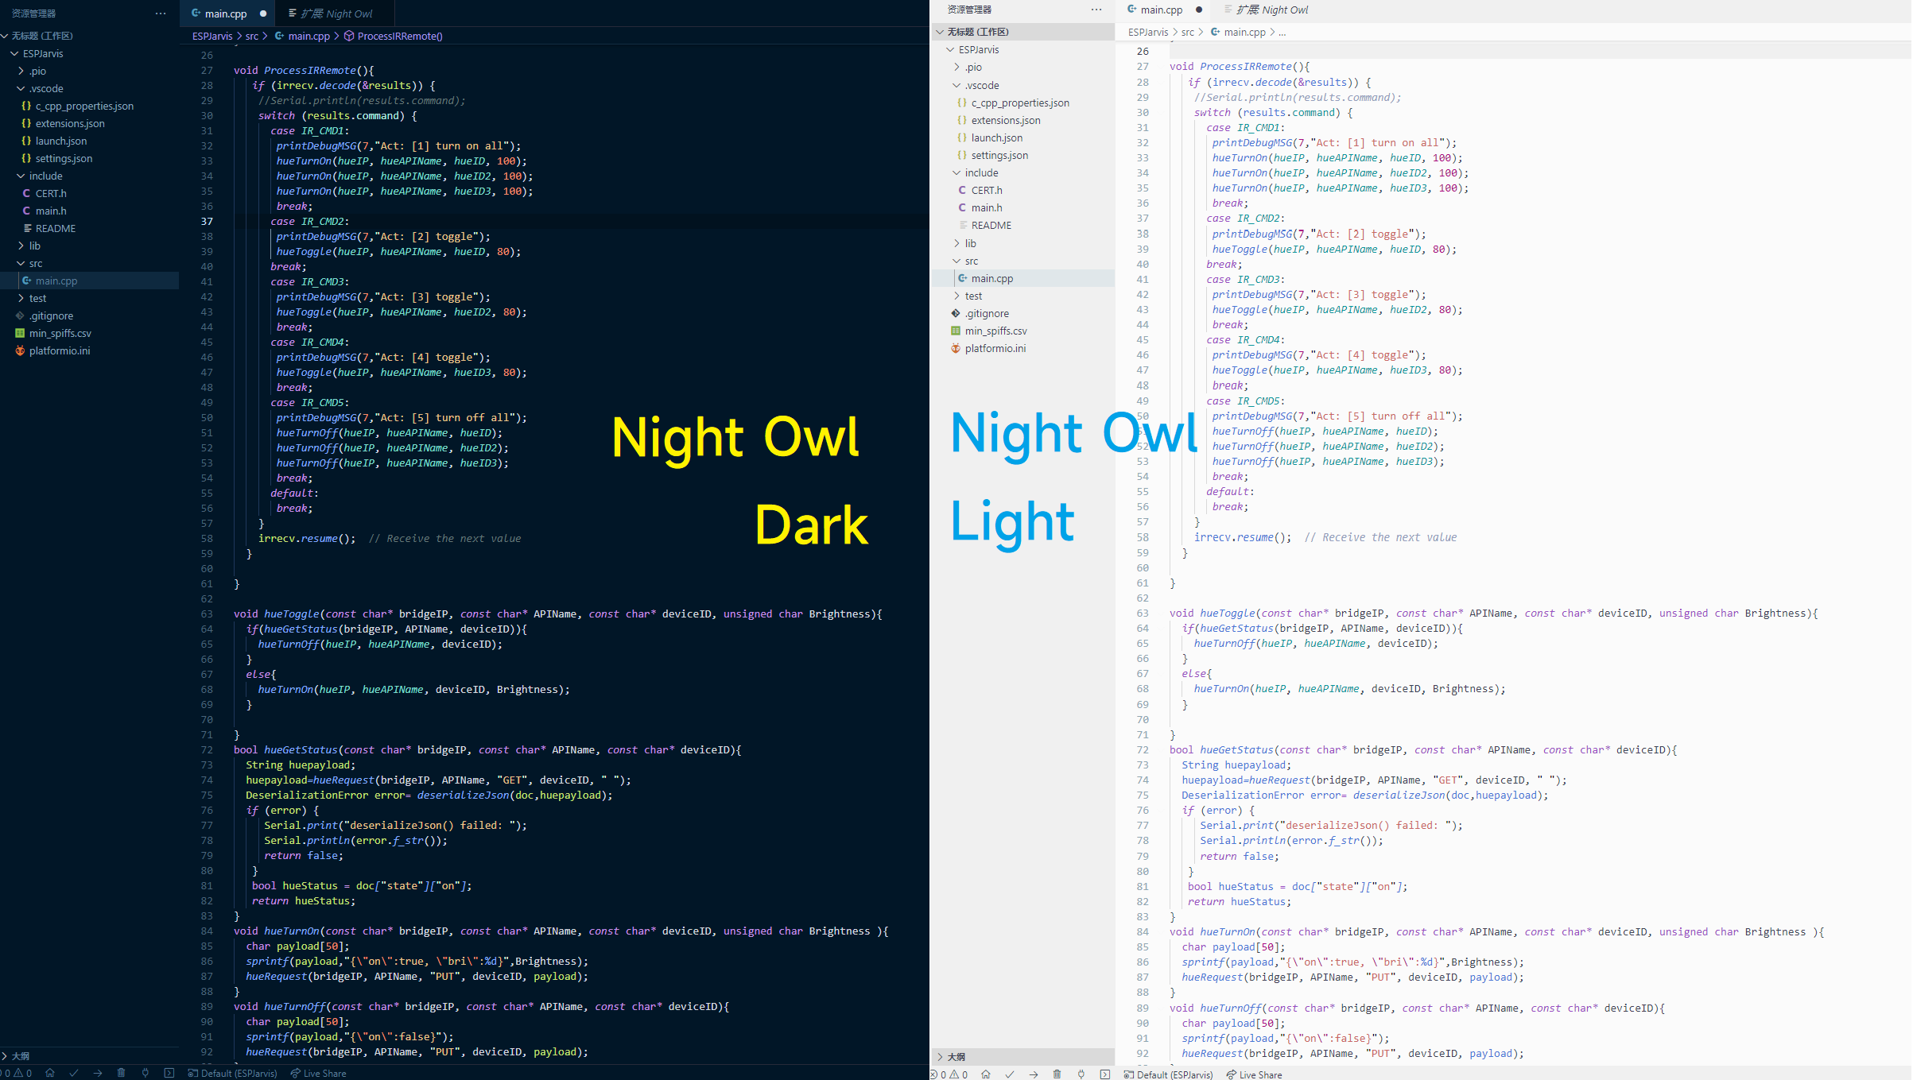This screenshot has width=1913, height=1080.
Task: Click the Serial Monitor plug in the light theme
Action: [x=1081, y=1074]
